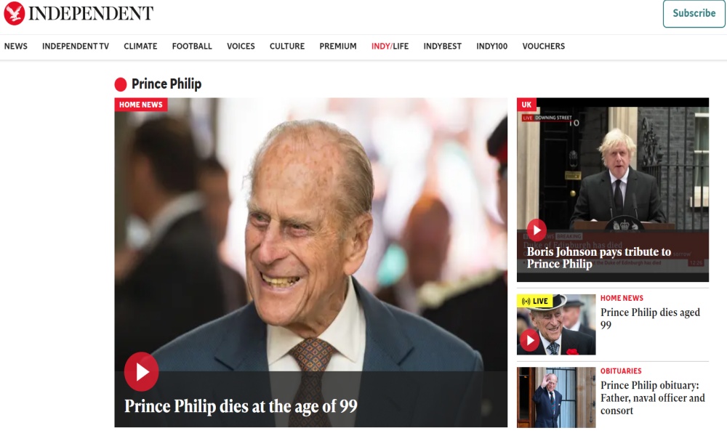Open the NEWS menu item
The image size is (727, 436).
click(16, 47)
